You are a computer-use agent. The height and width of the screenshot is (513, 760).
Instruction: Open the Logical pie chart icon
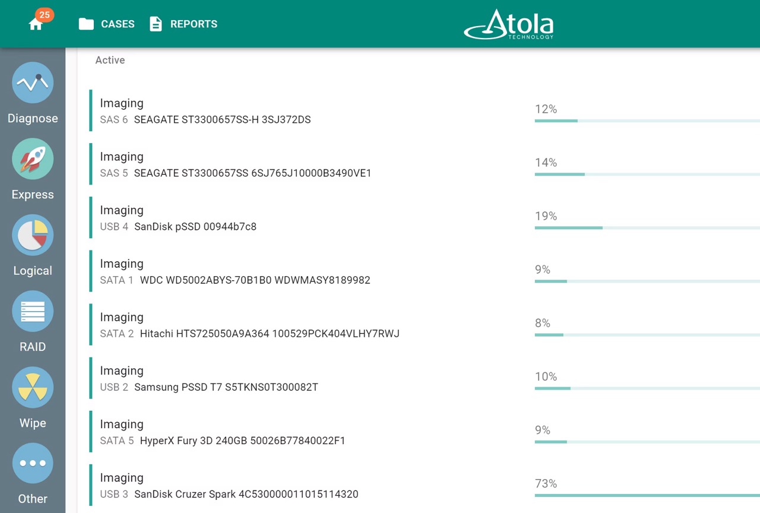click(x=33, y=235)
